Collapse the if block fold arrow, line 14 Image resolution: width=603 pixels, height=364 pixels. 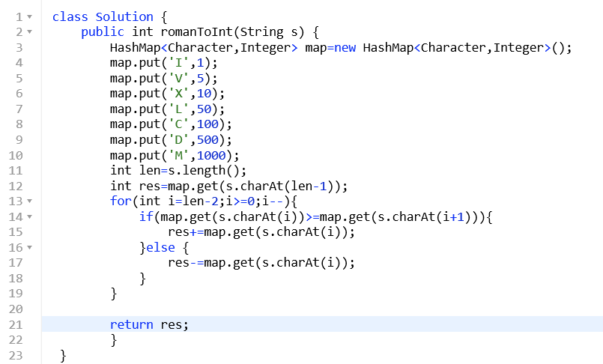click(30, 216)
